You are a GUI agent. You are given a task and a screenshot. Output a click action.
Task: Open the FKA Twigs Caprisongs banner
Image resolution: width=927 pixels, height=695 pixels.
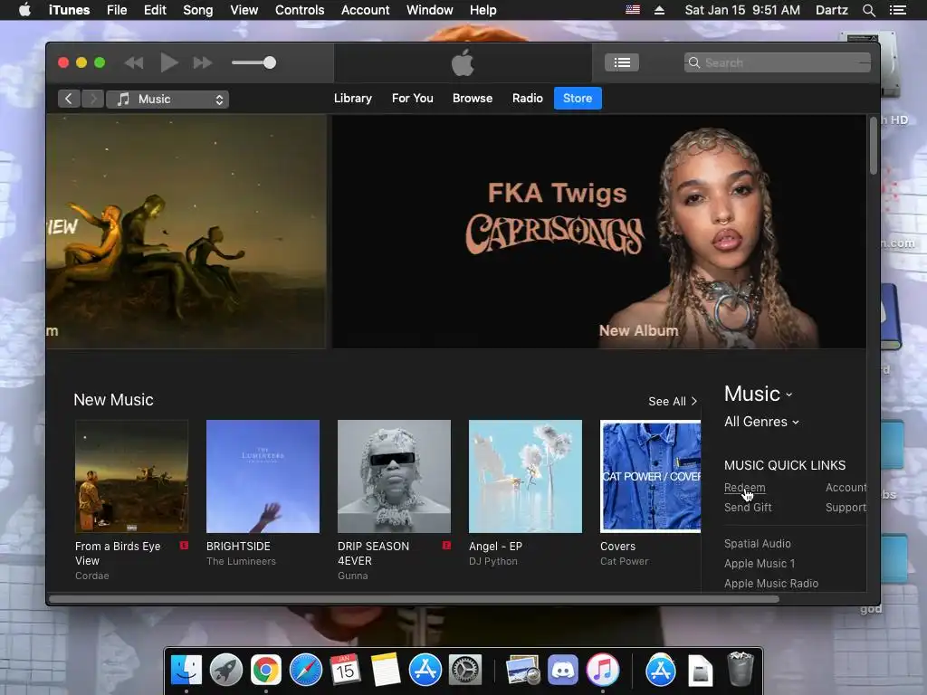[x=599, y=231]
